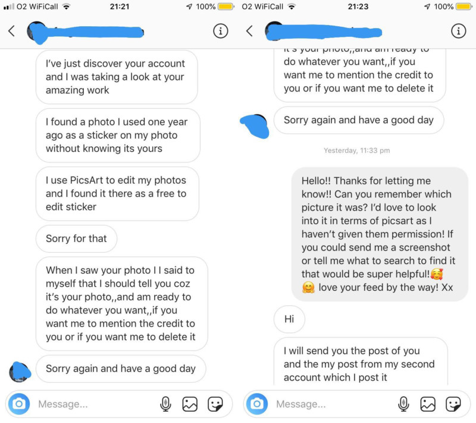Open sticker picker in right chat
476x423 pixels.
click(x=453, y=404)
